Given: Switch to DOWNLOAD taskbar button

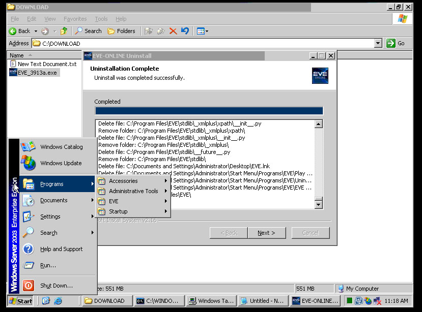Looking at the screenshot, I should coord(107,301).
